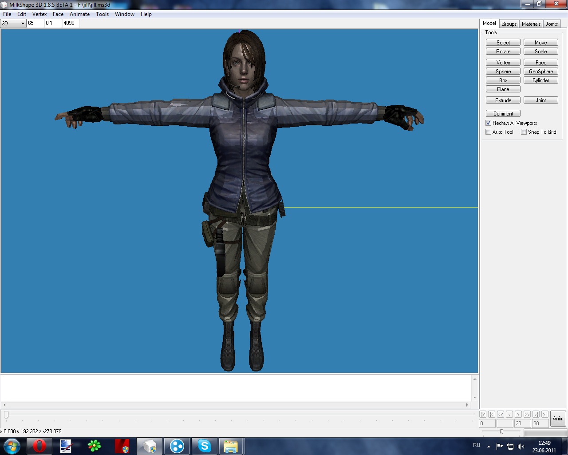Activate the Extrude tool button
The width and height of the screenshot is (568, 455).
click(x=503, y=100)
